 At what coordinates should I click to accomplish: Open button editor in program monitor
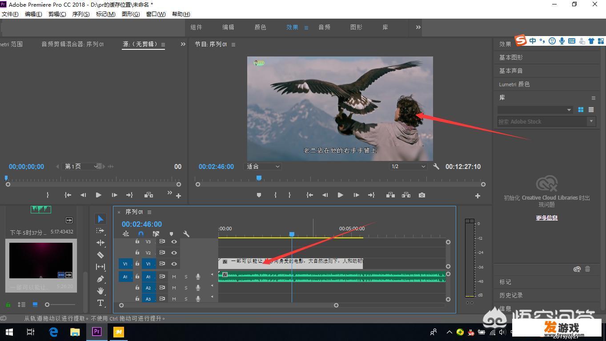coord(478,196)
